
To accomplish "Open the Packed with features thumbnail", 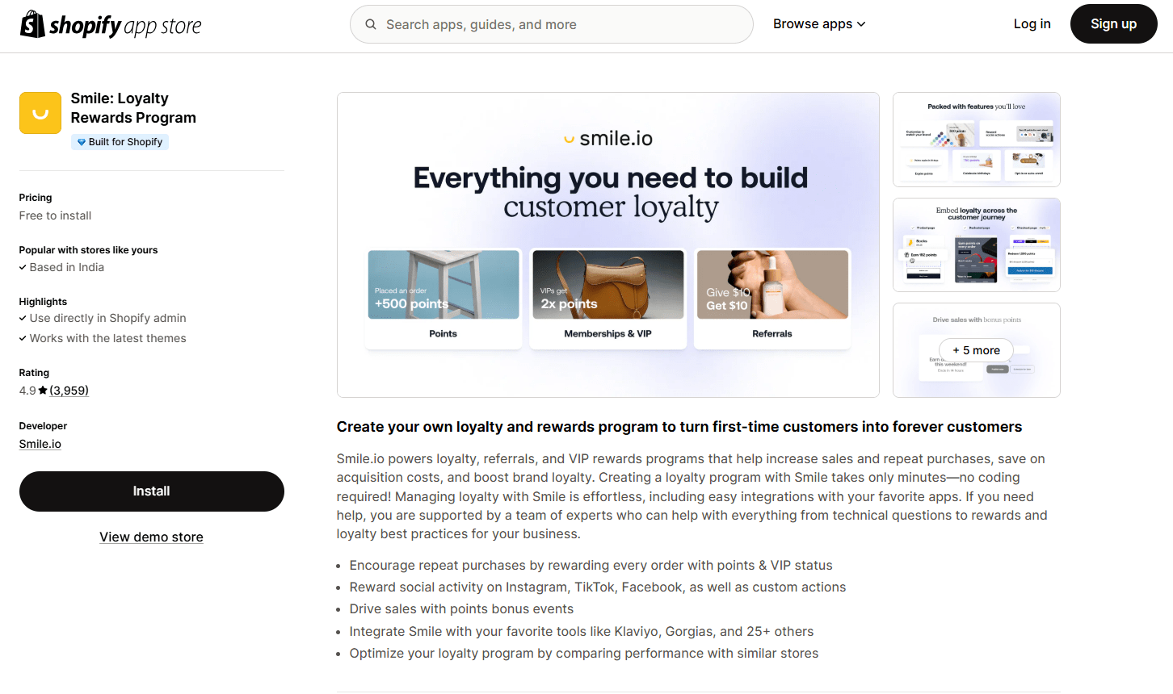I will click(x=977, y=140).
